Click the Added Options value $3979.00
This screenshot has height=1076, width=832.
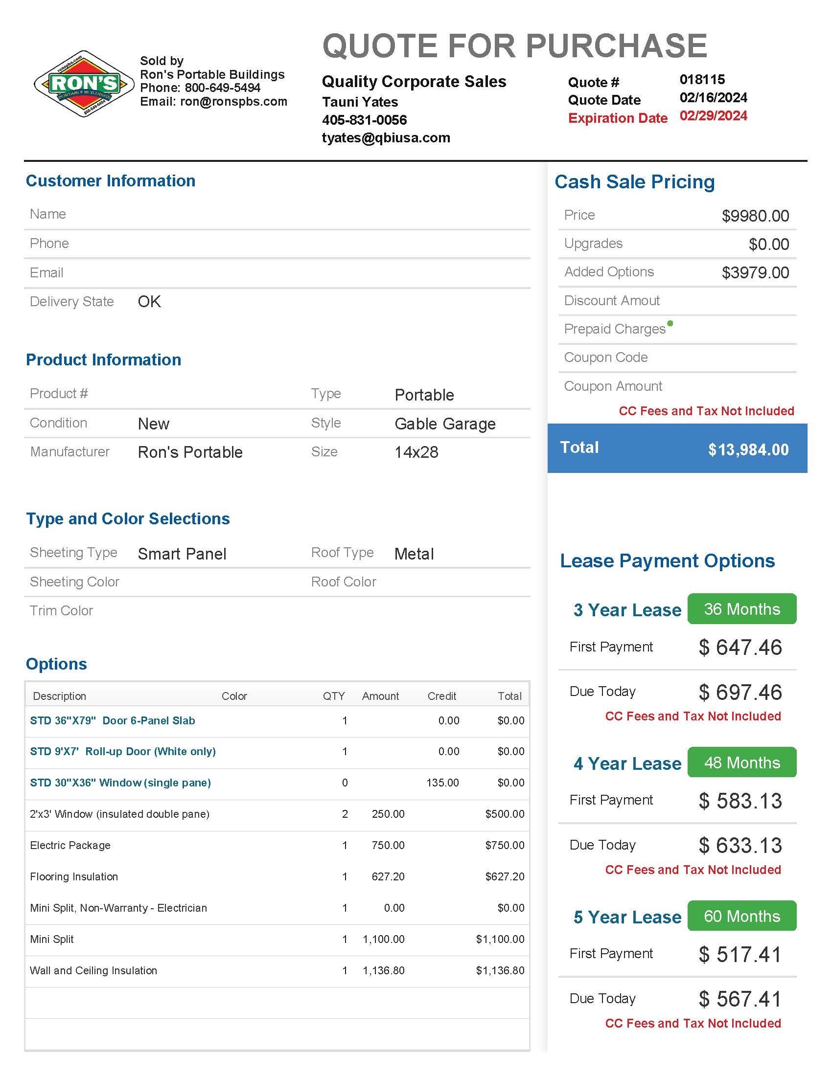pyautogui.click(x=755, y=272)
